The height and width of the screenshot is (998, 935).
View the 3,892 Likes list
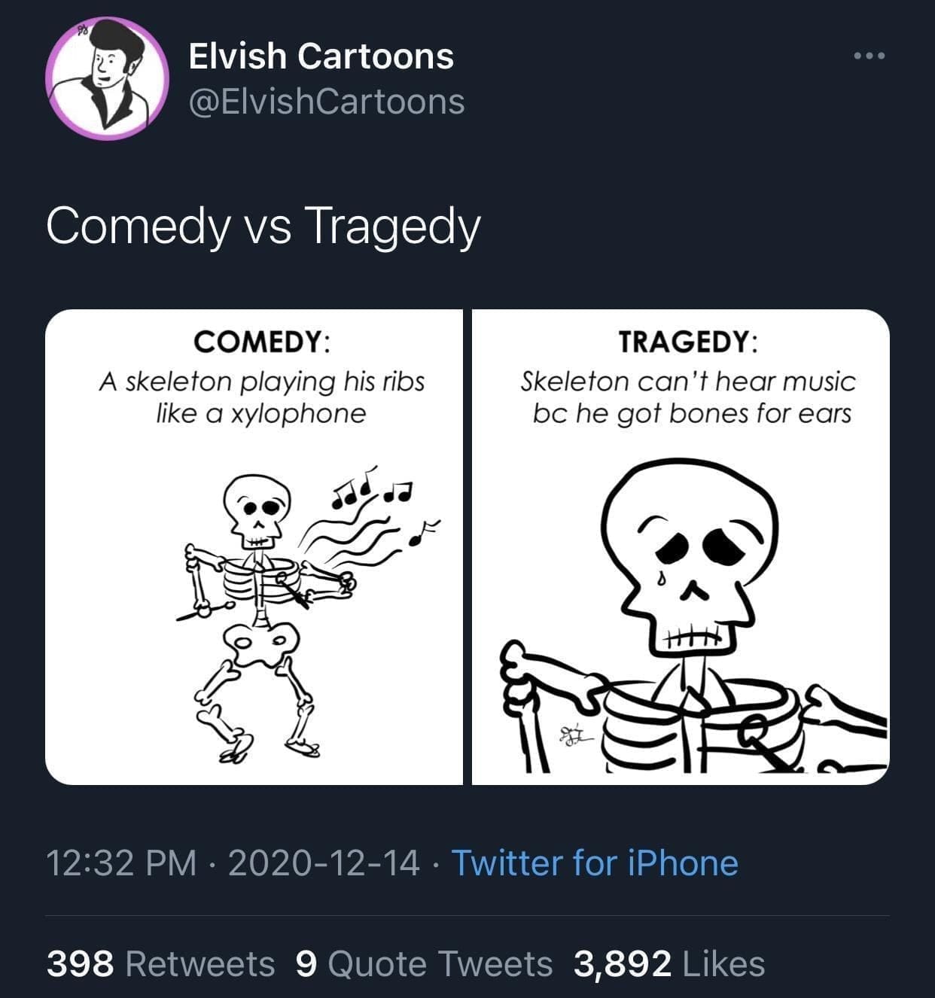tap(669, 963)
